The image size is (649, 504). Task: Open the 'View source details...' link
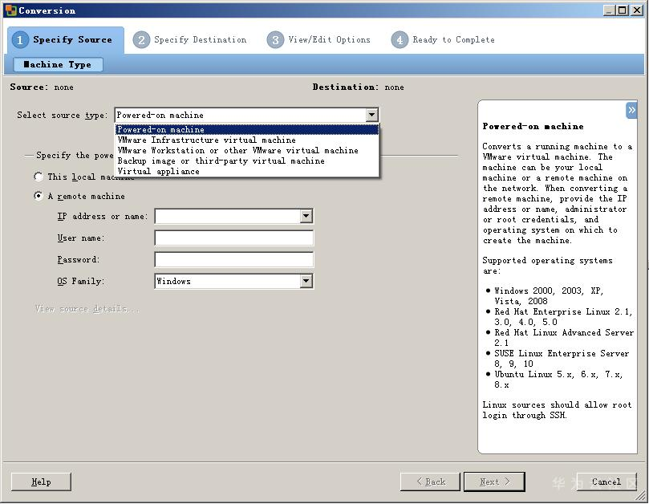coord(87,309)
